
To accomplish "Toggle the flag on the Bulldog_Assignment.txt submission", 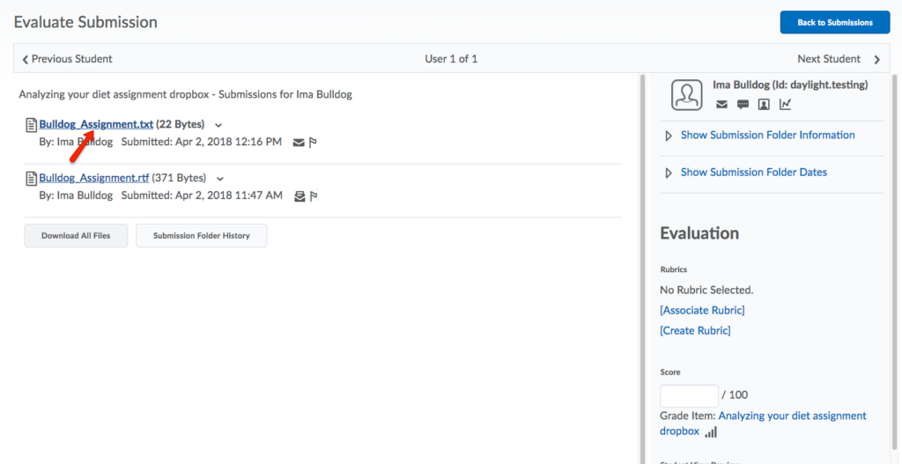I will [313, 143].
